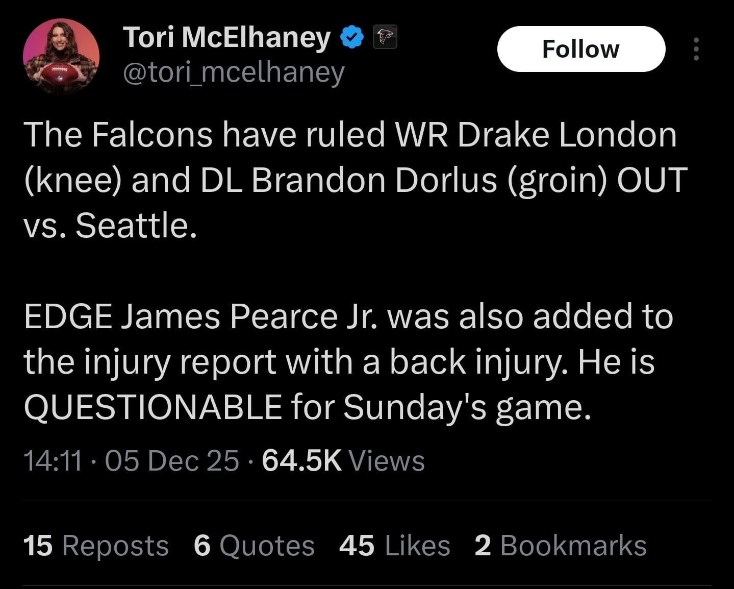Click the blue verified checkmark badge
Screen dimensions: 734x589
coord(352,38)
